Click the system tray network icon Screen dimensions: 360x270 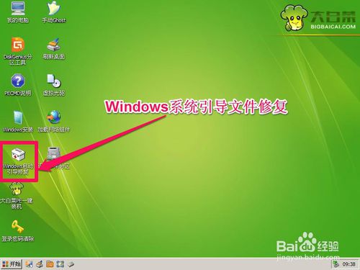[336, 264]
